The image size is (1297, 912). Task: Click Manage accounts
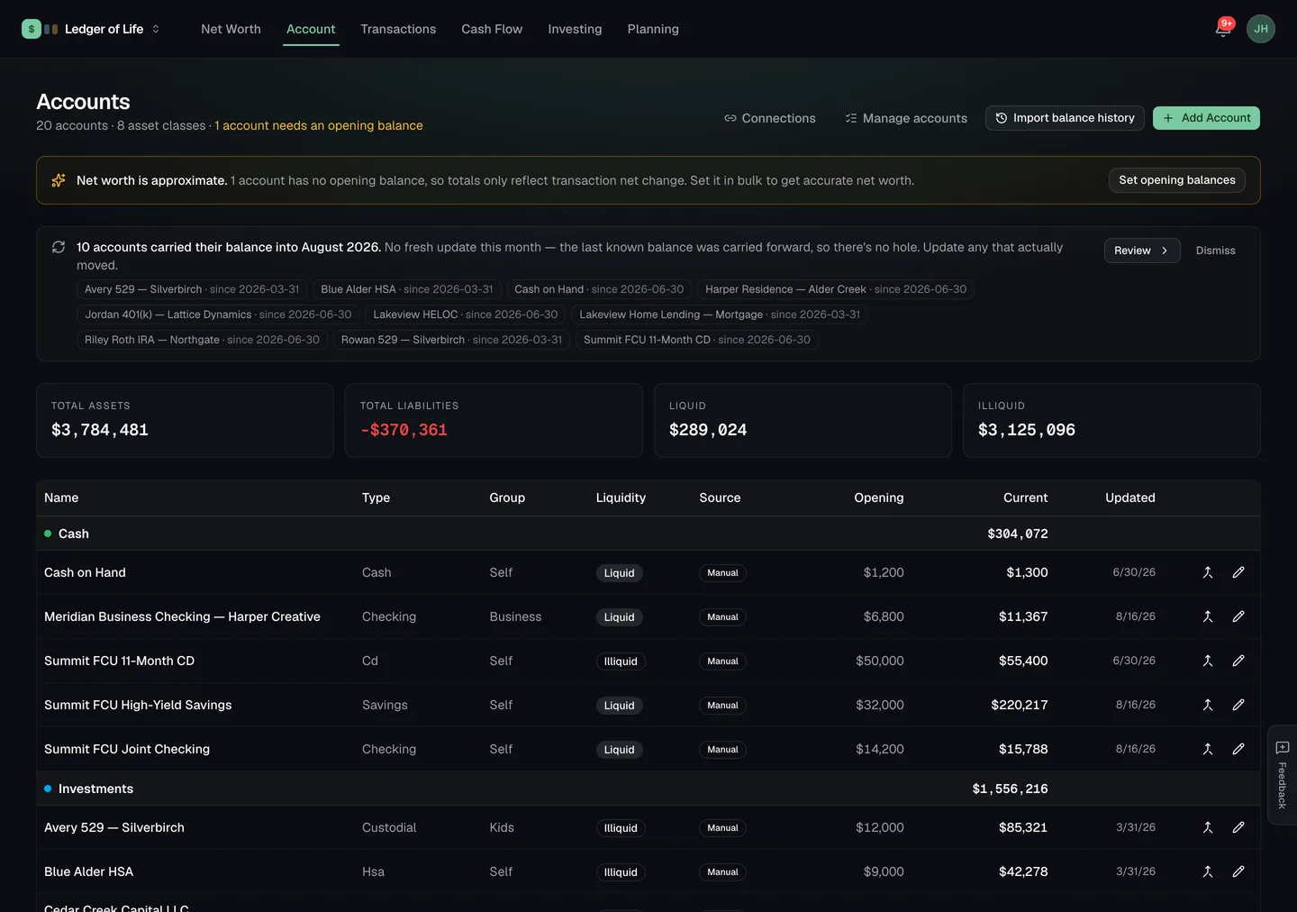(x=906, y=118)
